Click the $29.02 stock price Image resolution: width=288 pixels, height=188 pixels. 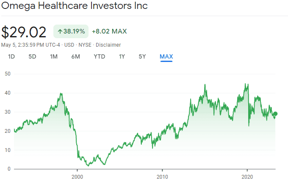(x=25, y=33)
